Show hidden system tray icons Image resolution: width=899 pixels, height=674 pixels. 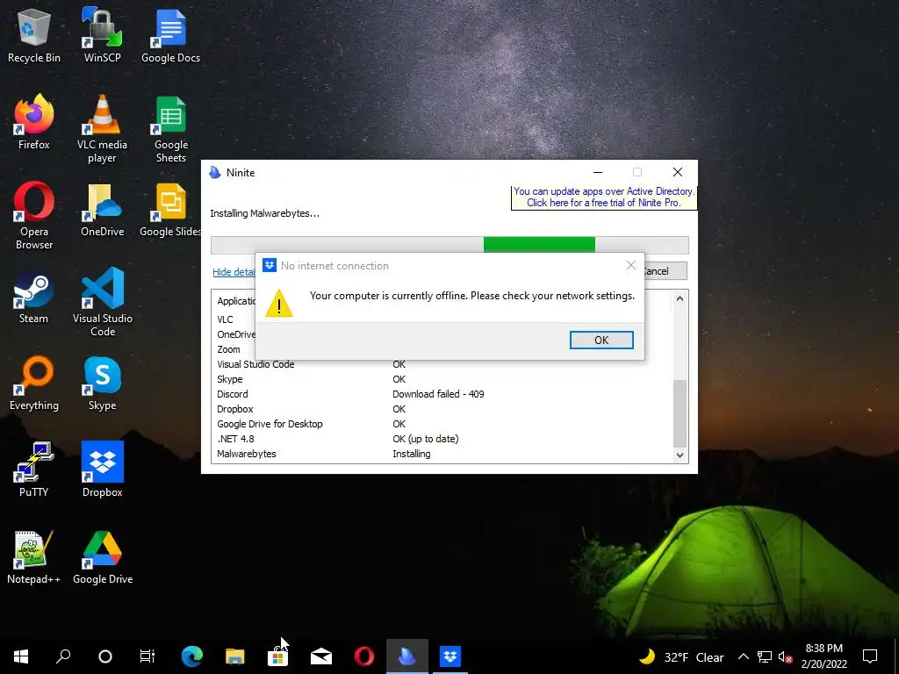pos(743,656)
